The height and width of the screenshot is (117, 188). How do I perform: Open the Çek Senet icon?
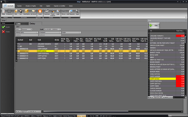pyautogui.click(x=33, y=12)
